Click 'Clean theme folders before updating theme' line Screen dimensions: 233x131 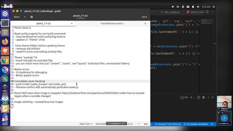point(40,45)
